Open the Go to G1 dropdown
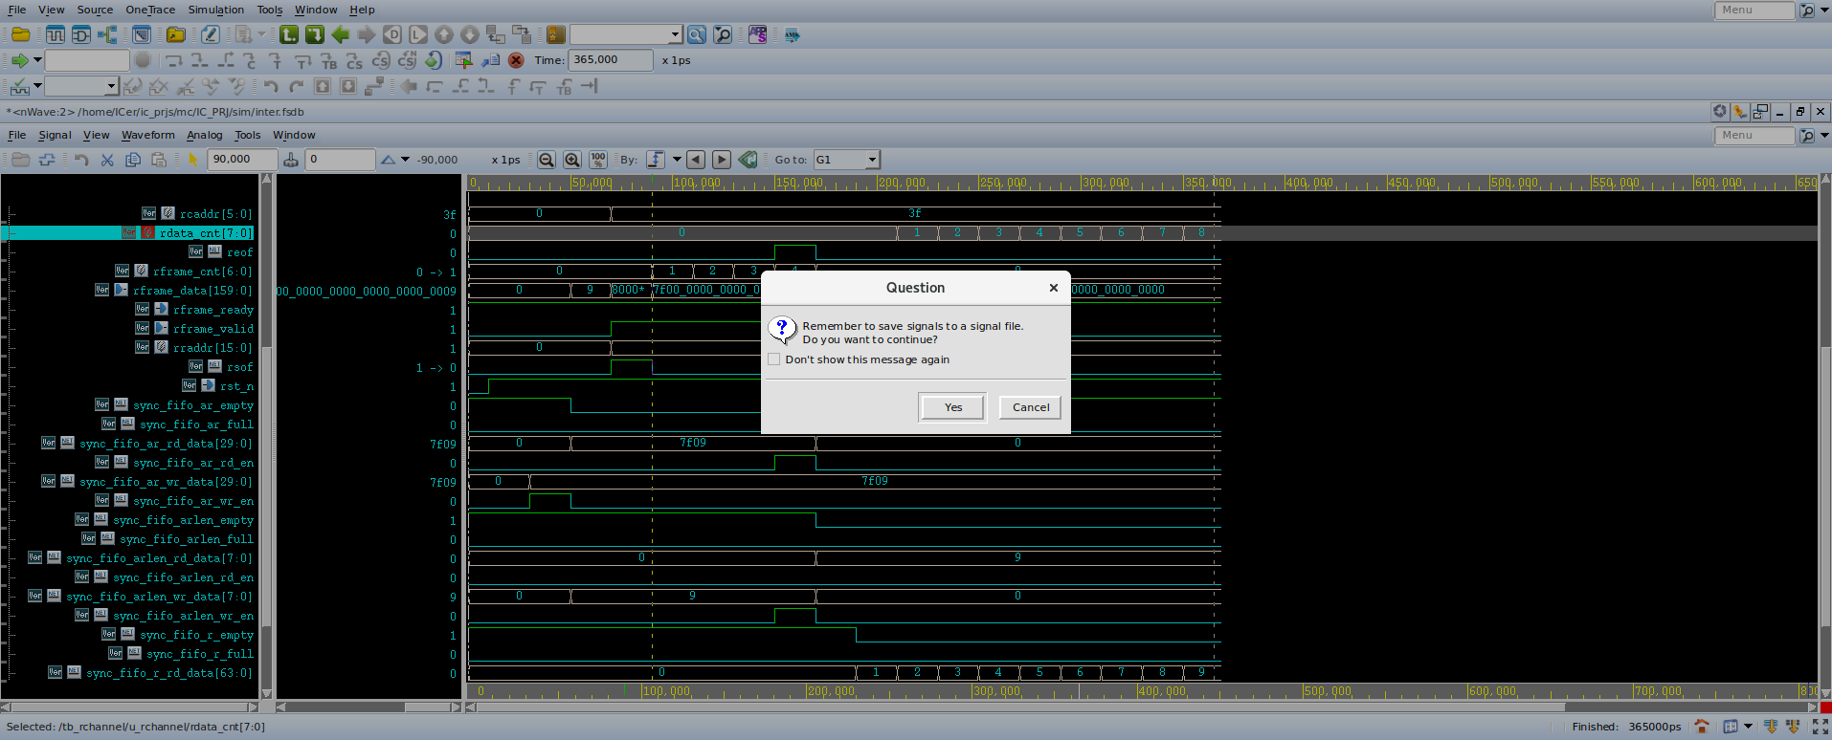This screenshot has height=740, width=1832. pos(871,160)
